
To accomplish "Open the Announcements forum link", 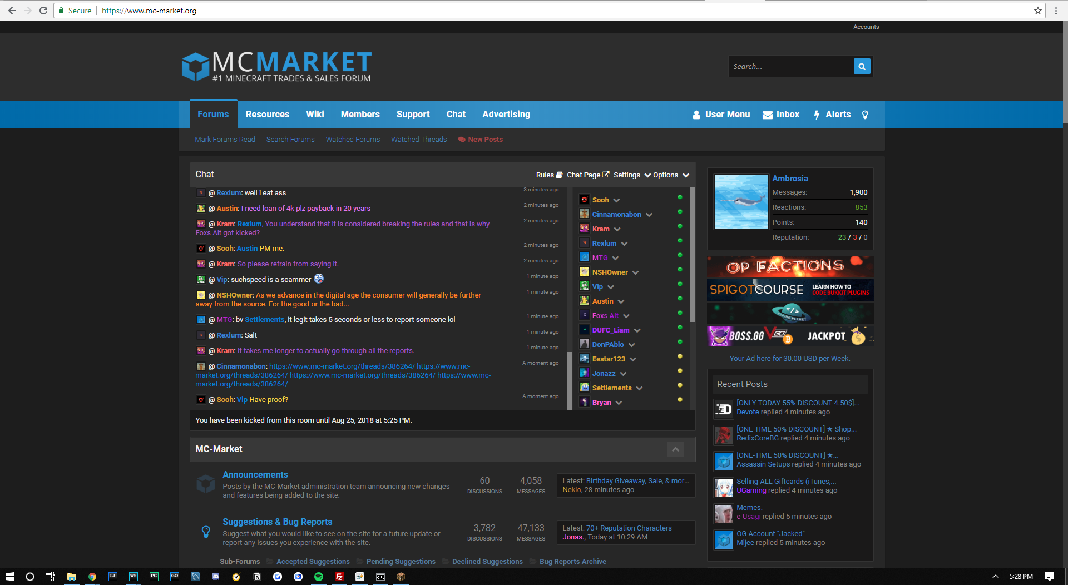I will tap(255, 474).
